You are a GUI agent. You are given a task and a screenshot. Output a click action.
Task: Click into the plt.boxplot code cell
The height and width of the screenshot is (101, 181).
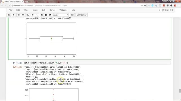(x=96, y=63)
